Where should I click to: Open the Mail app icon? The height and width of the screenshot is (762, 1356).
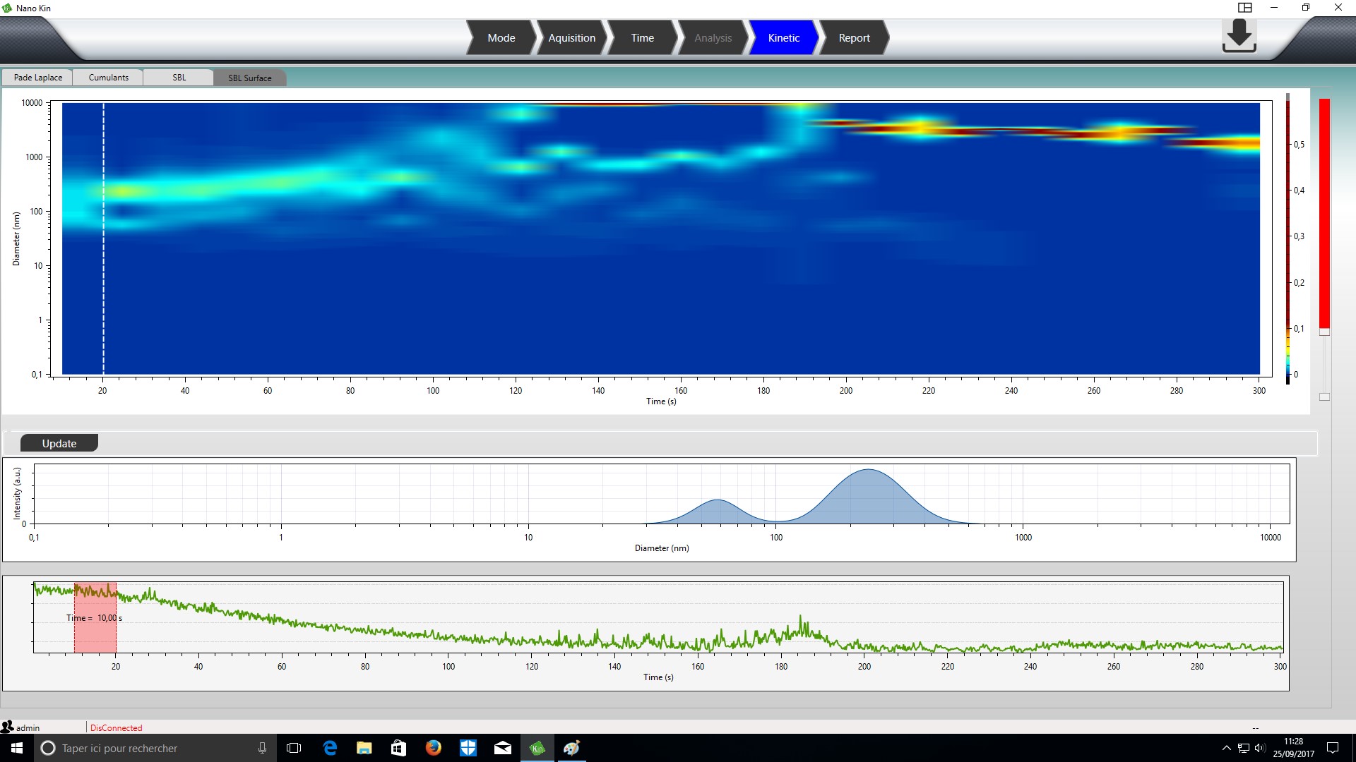(502, 748)
